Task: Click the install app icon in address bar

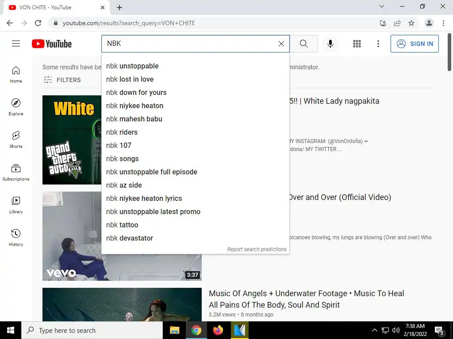Action: [x=383, y=23]
